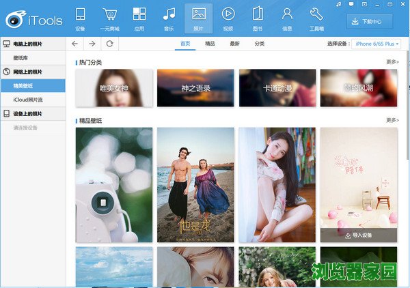Click the refresh icon in navigation bar
The width and height of the screenshot is (410, 288).
click(109, 44)
